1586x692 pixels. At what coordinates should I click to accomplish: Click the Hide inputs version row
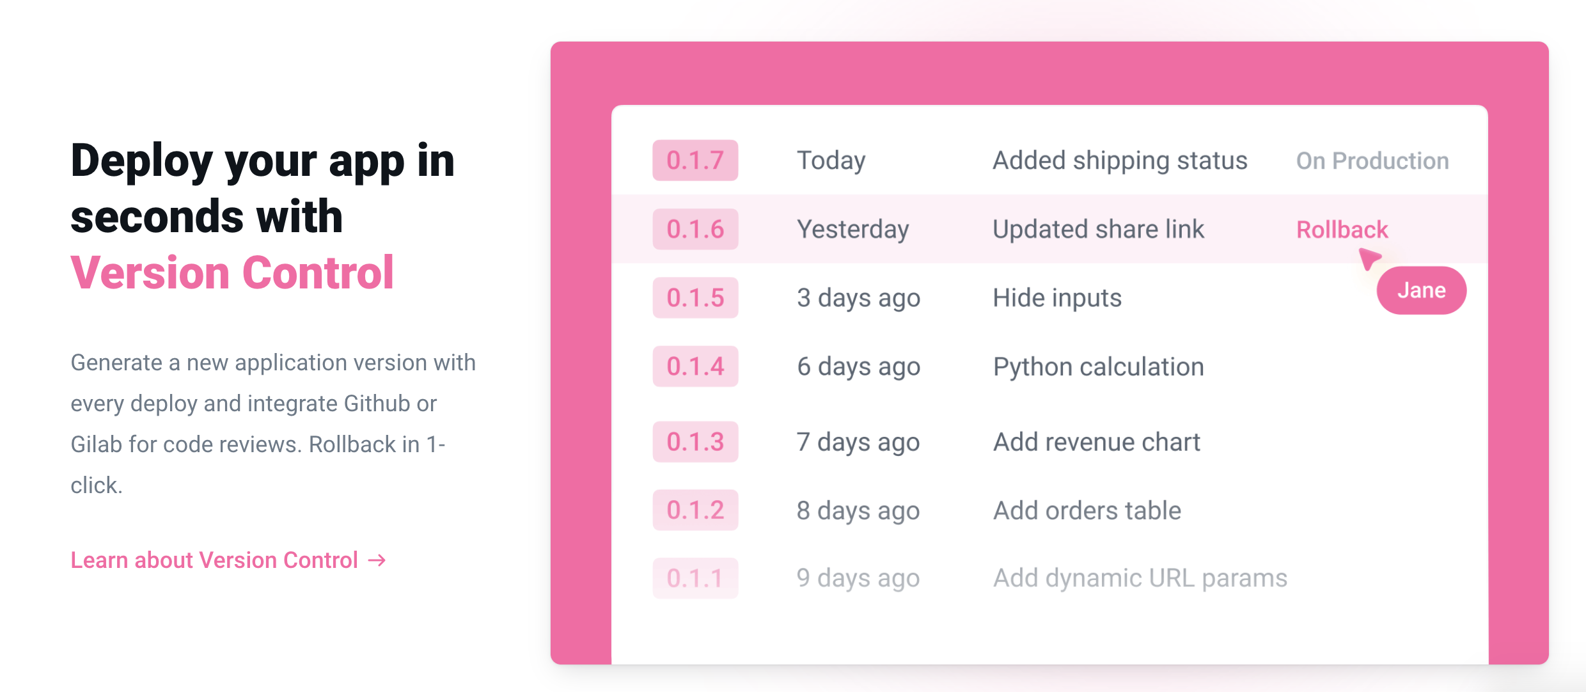(1056, 297)
